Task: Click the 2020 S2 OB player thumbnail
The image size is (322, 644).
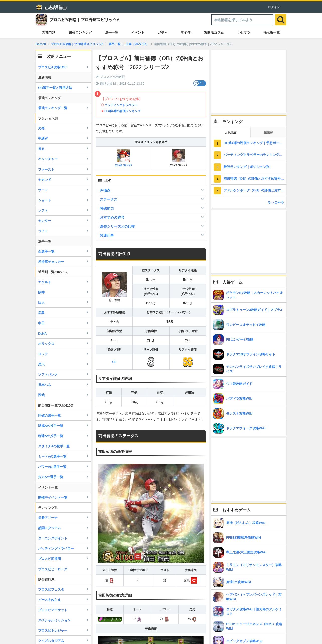Action: tap(123, 156)
